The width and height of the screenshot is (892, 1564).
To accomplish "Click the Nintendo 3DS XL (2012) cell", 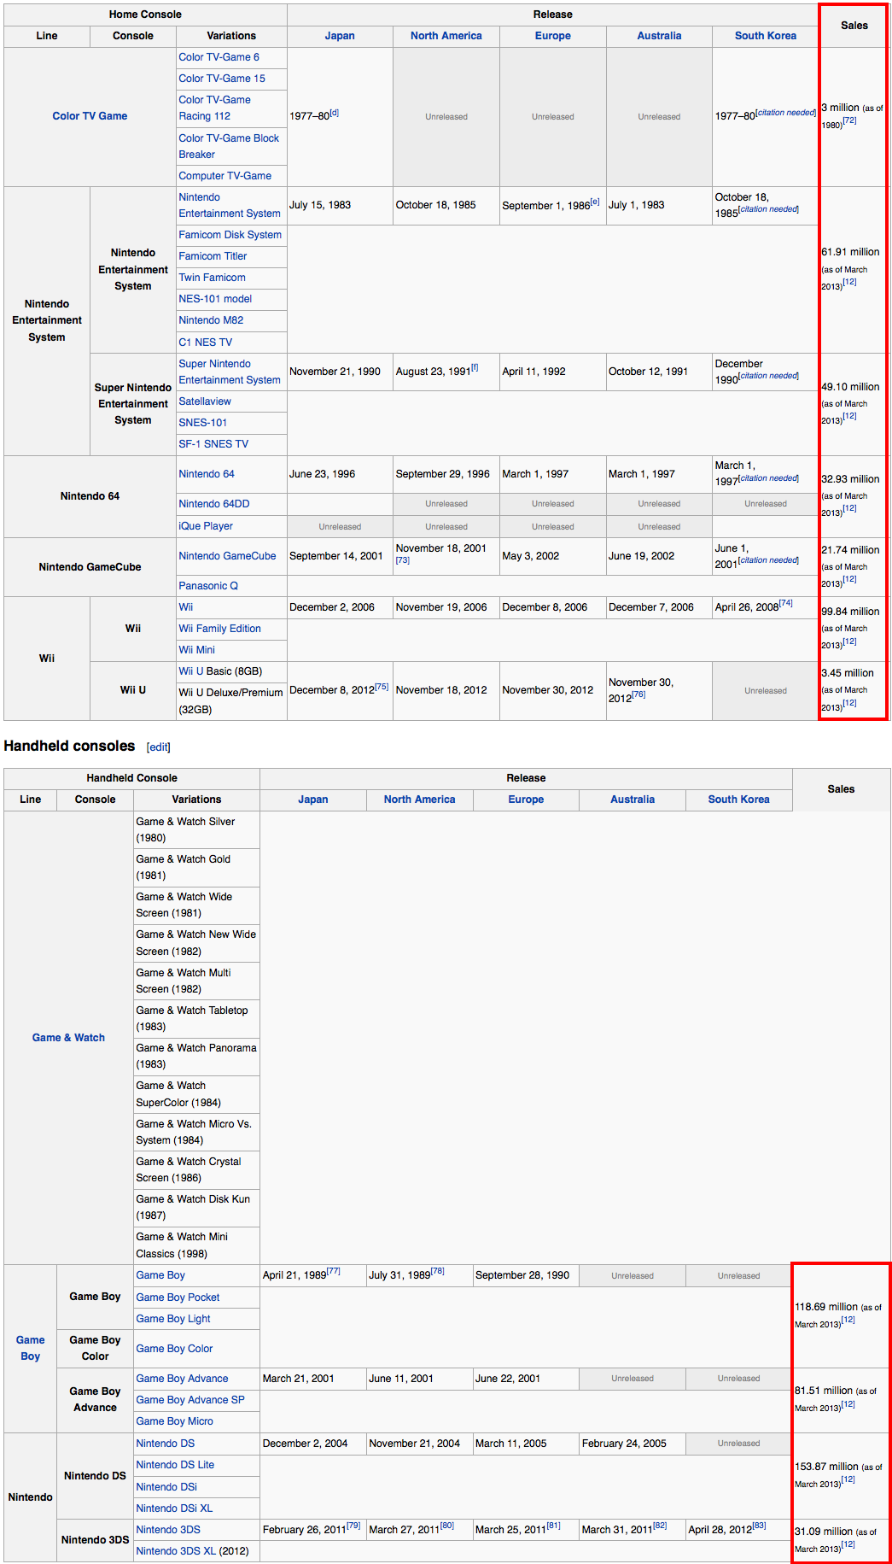I will click(196, 1551).
